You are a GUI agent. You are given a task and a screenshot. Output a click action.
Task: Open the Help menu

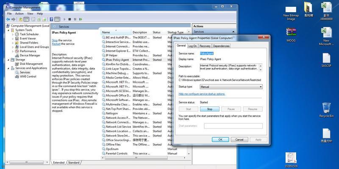40,14
